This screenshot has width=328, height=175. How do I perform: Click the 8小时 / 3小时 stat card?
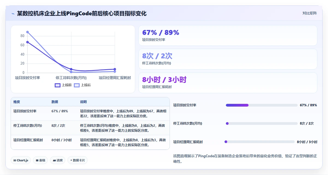pyautogui.click(x=228, y=83)
